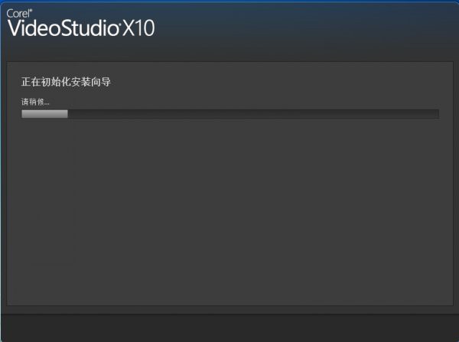
Task: Click the right end of the installation progress bar
Action: click(437, 113)
